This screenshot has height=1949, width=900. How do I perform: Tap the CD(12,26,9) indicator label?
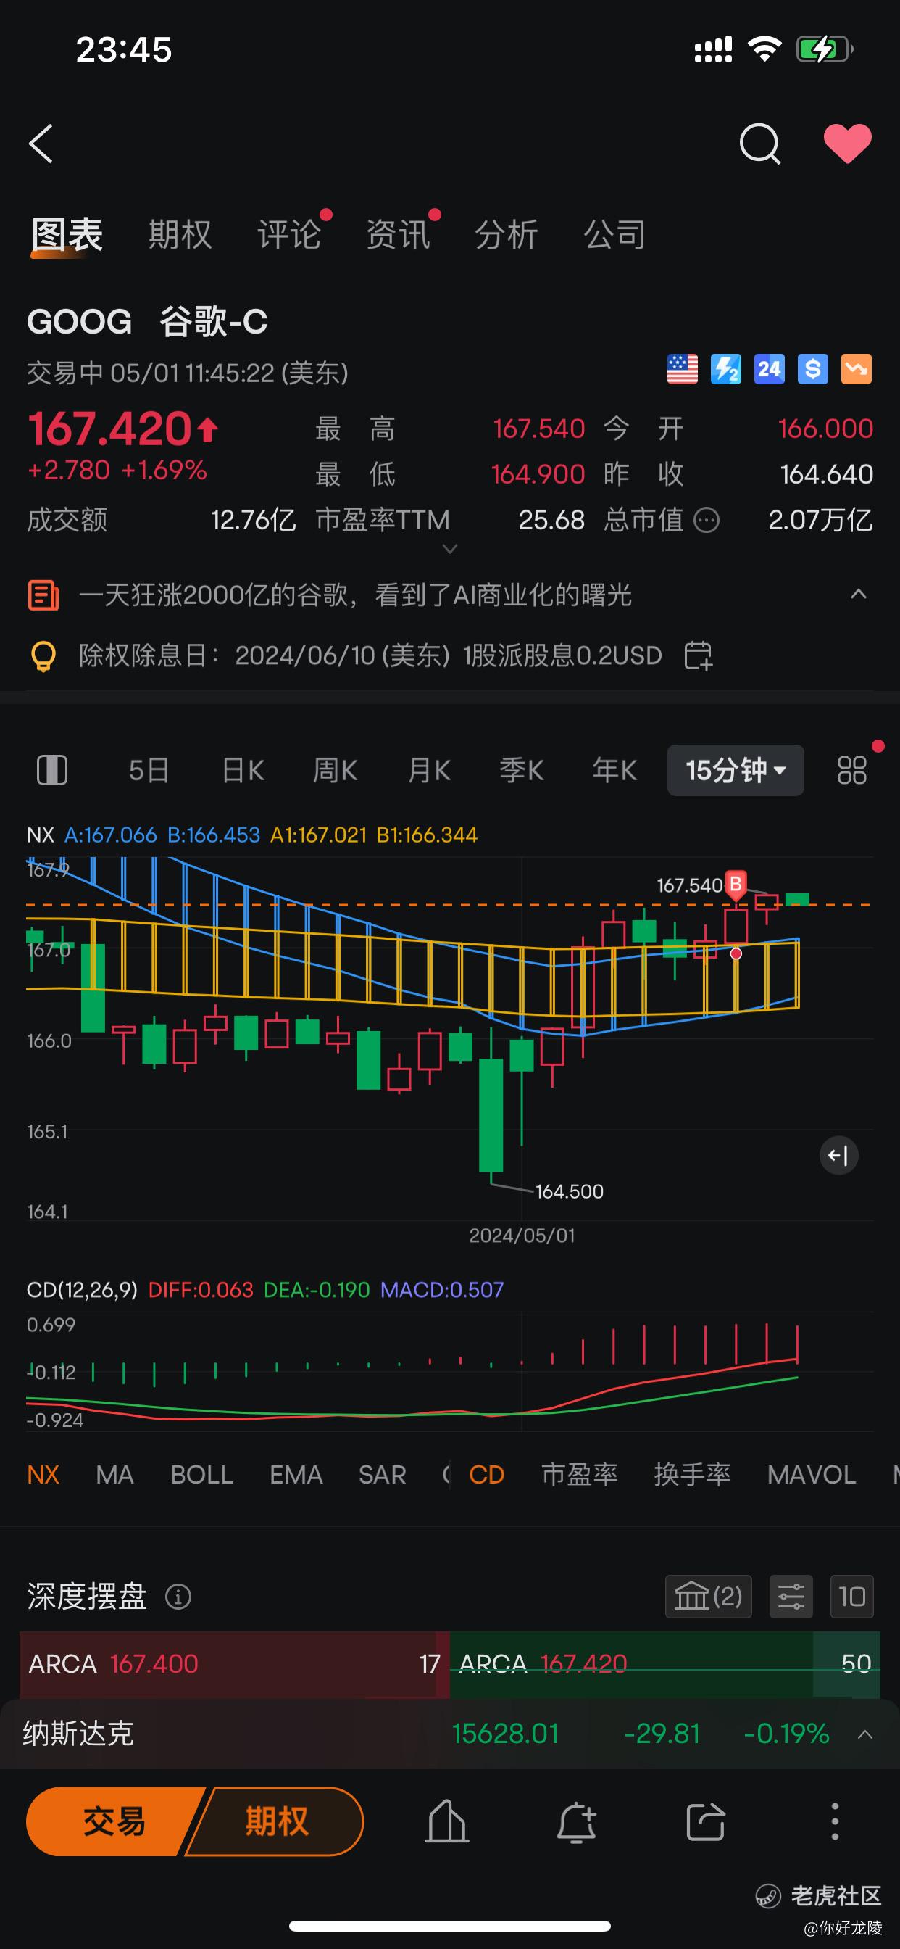click(82, 1289)
